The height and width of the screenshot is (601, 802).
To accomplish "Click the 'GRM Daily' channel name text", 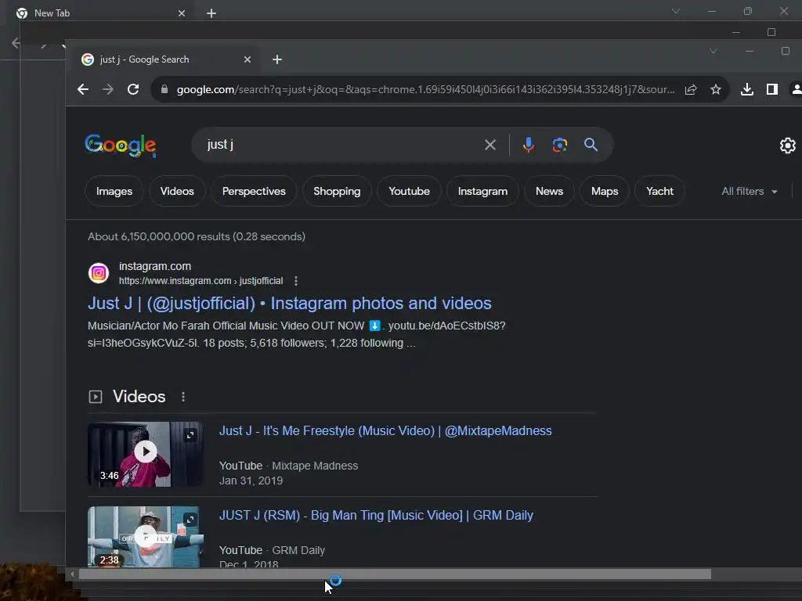I will pos(298,550).
